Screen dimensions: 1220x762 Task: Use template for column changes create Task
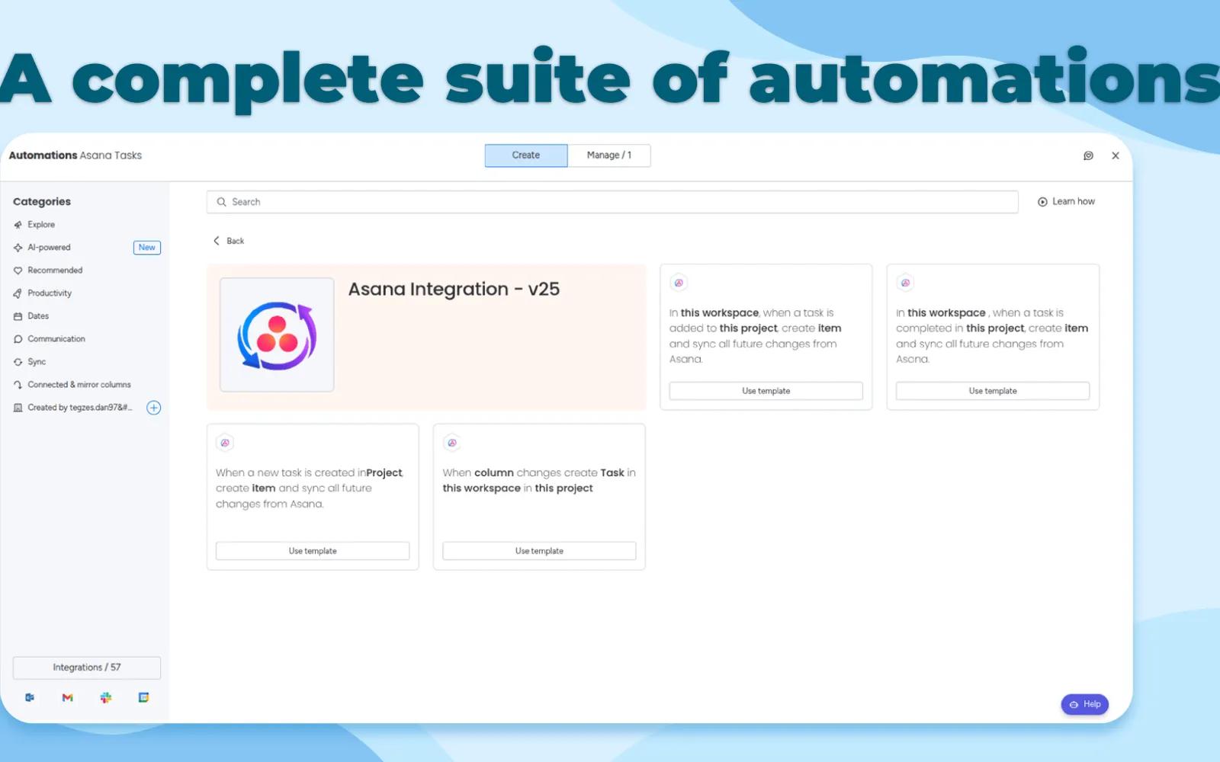539,551
